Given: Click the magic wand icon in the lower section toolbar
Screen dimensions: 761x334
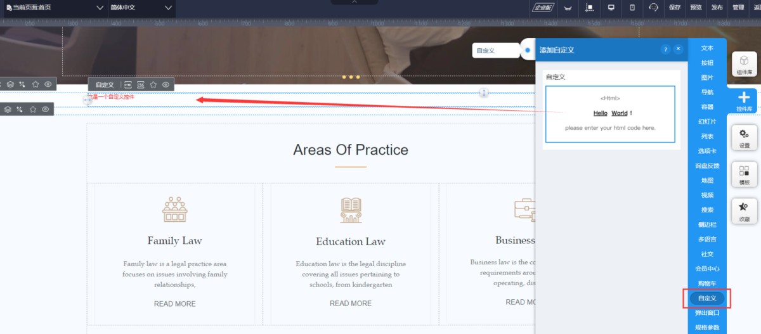Looking at the screenshot, I should click(x=20, y=109).
